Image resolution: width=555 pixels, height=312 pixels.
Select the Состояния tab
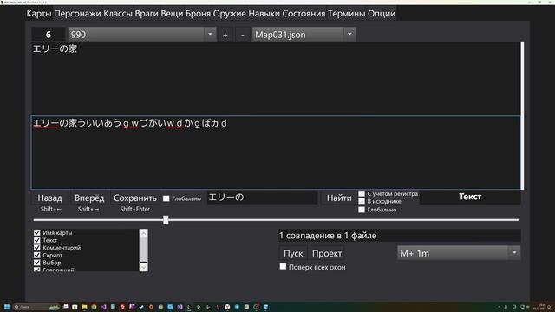pyautogui.click(x=304, y=14)
